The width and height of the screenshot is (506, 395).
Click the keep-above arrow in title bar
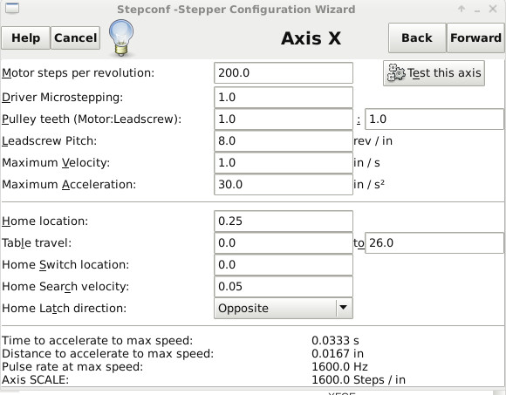(462, 9)
